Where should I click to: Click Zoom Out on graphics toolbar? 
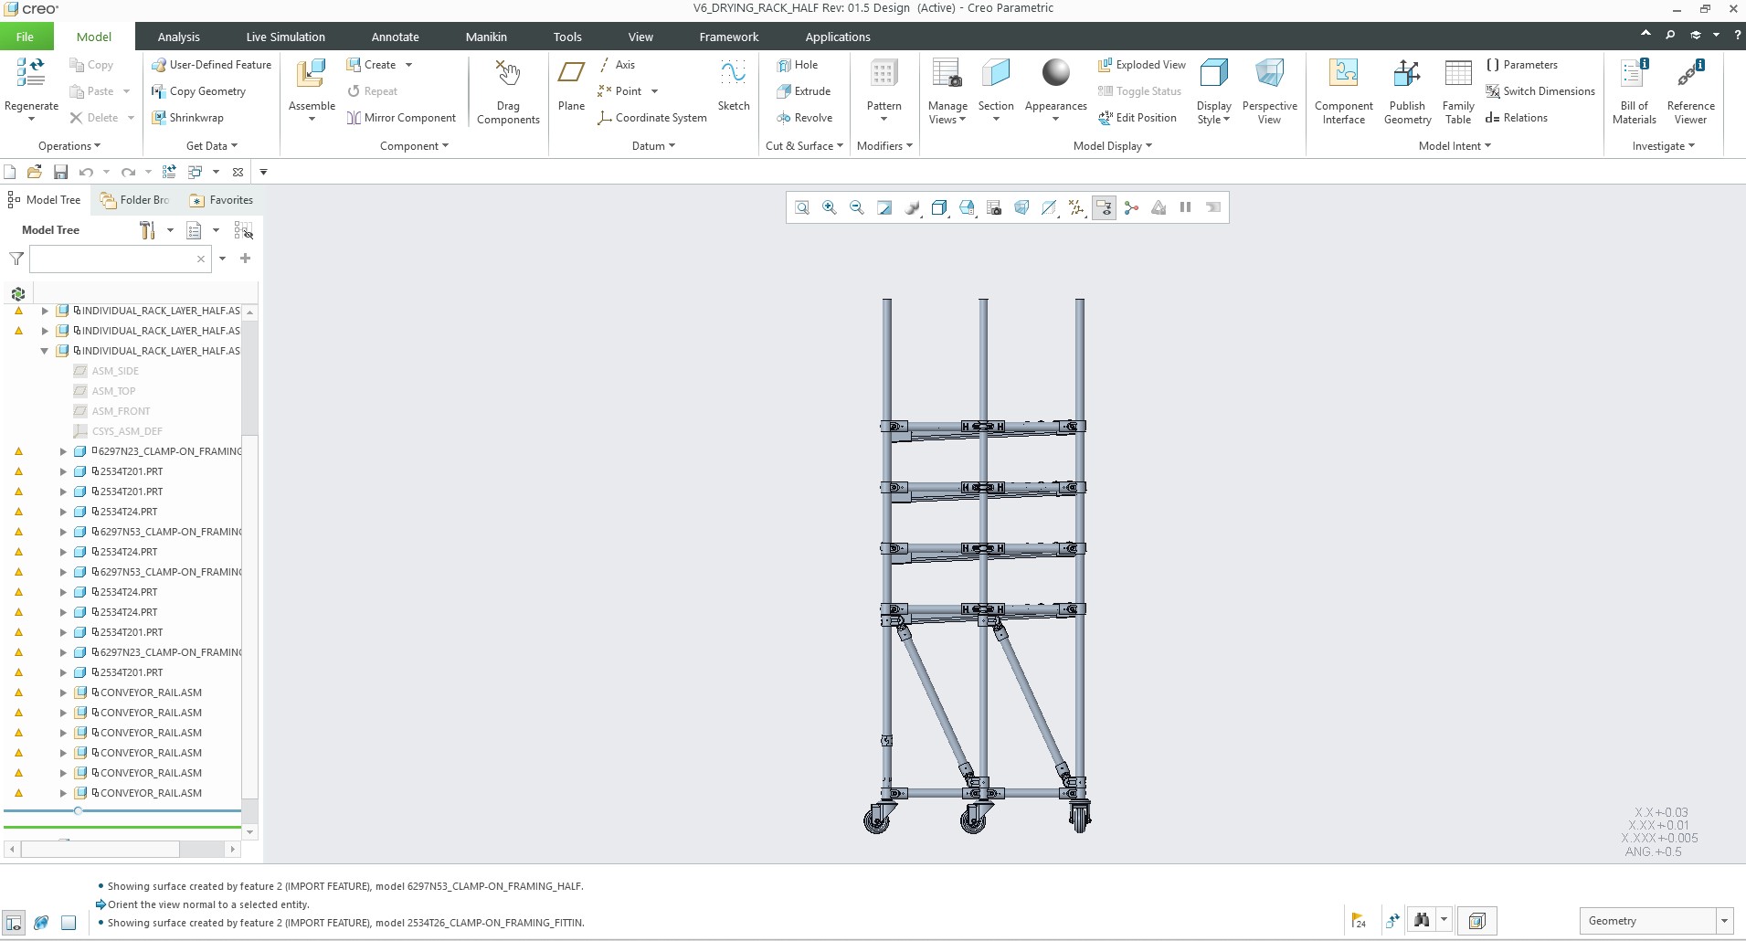[x=857, y=207]
